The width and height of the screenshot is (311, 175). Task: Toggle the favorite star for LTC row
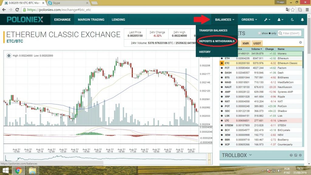click(222, 121)
